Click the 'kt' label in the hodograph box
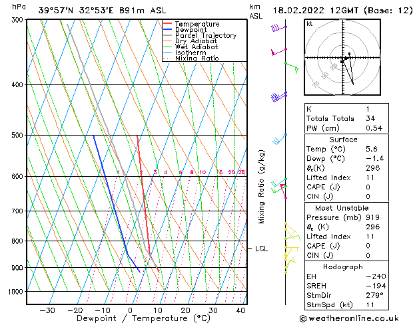 click(x=310, y=23)
